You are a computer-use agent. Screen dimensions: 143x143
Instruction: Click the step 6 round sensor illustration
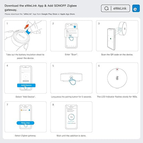pyautogui.click(x=117, y=78)
